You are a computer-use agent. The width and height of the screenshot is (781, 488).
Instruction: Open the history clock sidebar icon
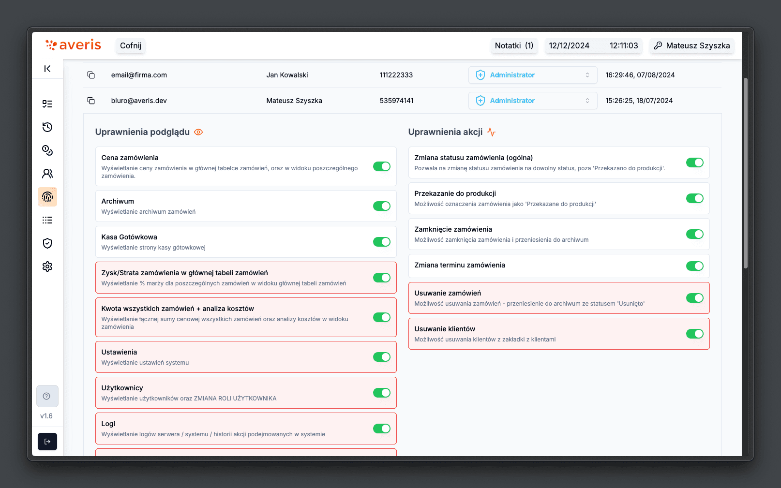[x=47, y=127]
